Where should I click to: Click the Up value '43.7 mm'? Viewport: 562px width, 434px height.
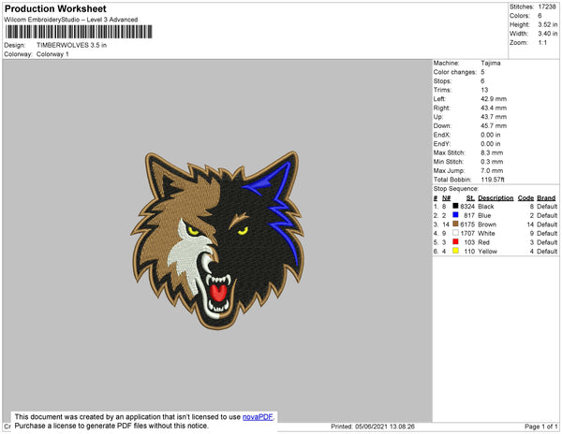point(494,117)
